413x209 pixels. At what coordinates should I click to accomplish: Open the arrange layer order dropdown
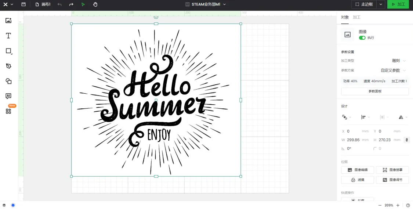[x=346, y=117]
